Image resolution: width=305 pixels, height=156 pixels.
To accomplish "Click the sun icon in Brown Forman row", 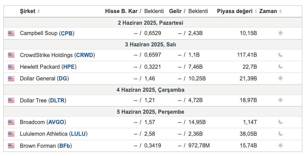I will tap(280, 145).
